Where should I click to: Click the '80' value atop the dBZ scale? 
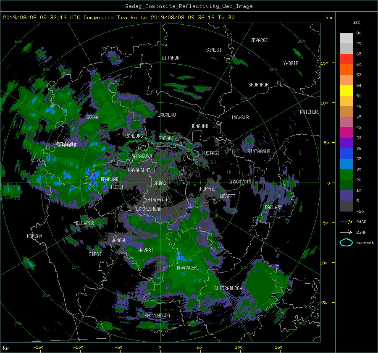pyautogui.click(x=359, y=33)
